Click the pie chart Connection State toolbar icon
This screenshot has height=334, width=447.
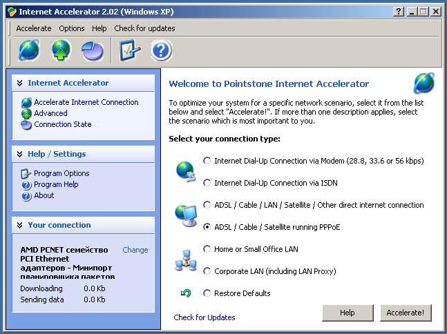tap(93, 51)
